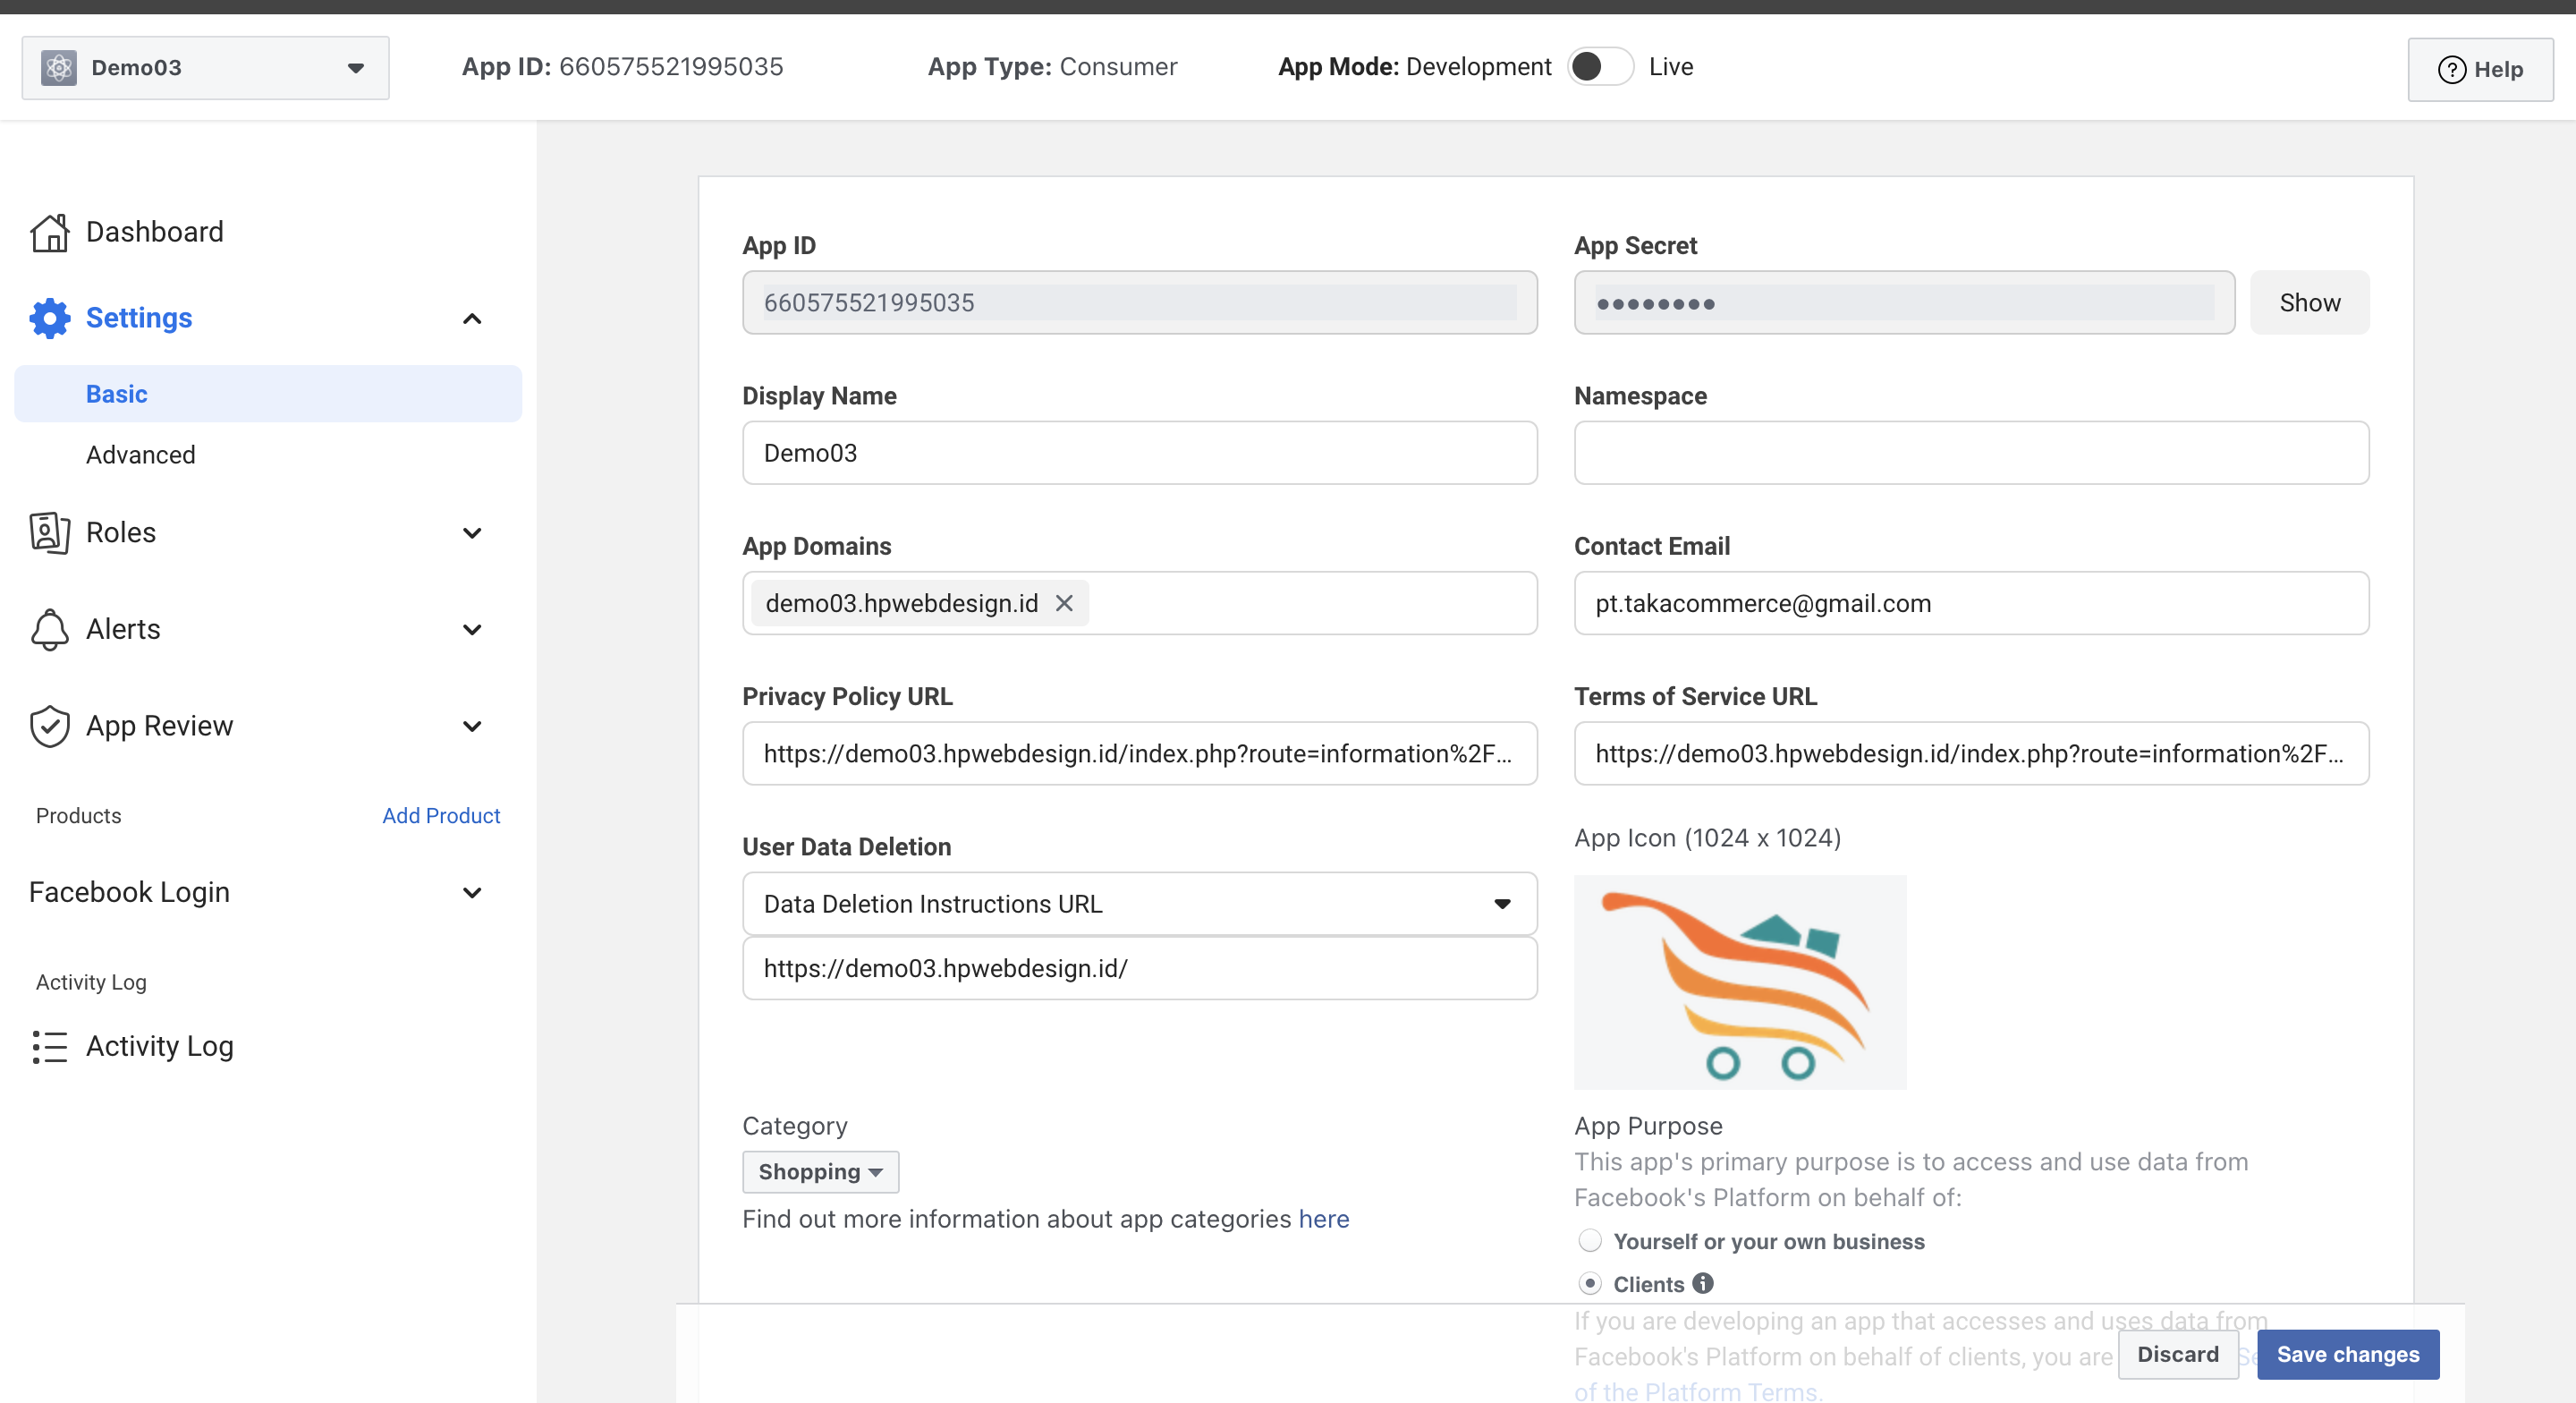
Task: Select Yourself or your own business
Action: click(1589, 1241)
